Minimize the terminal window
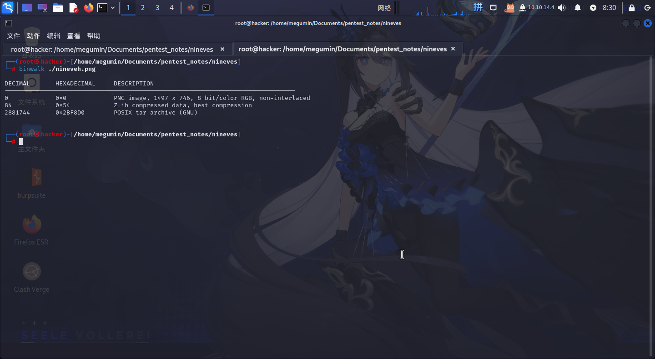The width and height of the screenshot is (655, 359). pyautogui.click(x=626, y=23)
